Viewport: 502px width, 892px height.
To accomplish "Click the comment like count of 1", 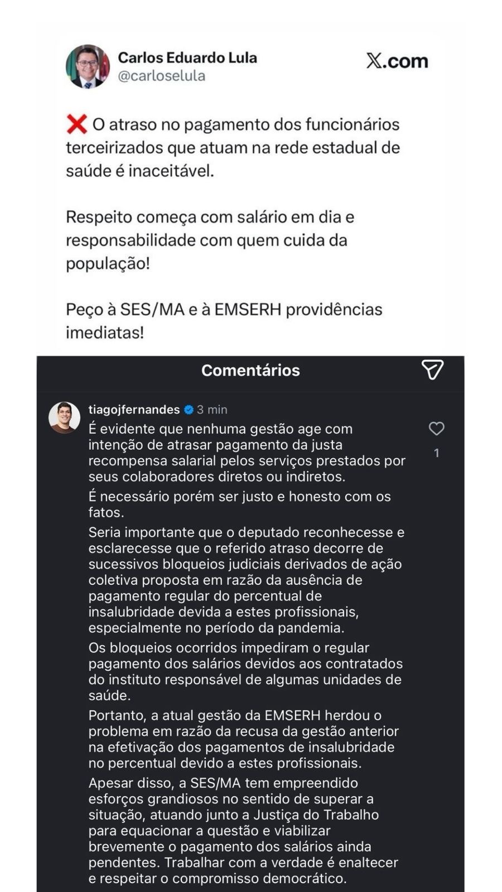I will click(x=436, y=453).
